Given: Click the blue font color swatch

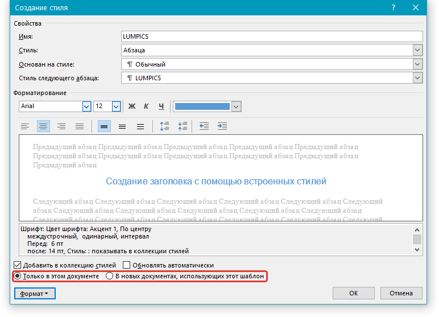Looking at the screenshot, I should [202, 106].
